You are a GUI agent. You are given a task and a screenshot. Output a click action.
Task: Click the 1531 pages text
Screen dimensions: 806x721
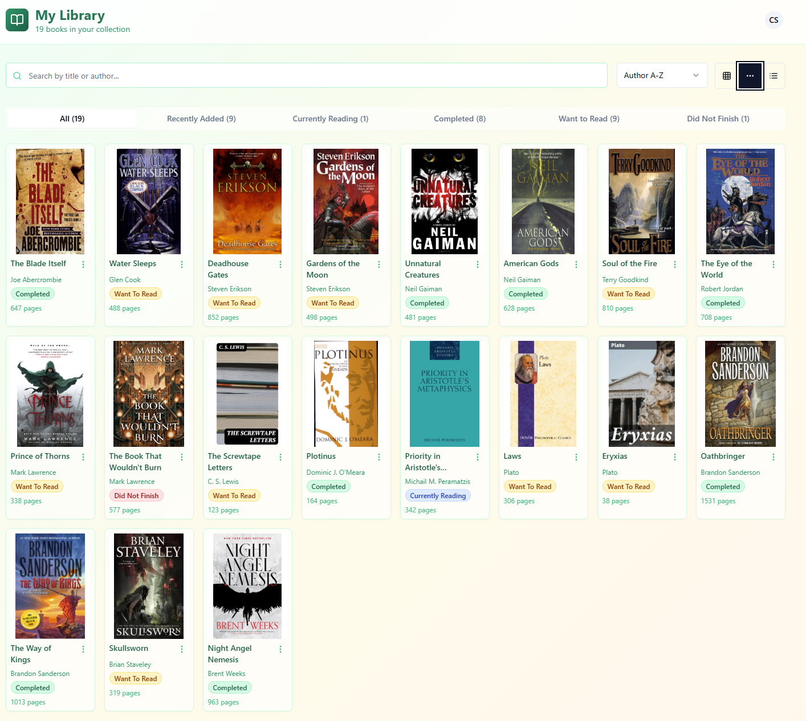pyautogui.click(x=718, y=501)
